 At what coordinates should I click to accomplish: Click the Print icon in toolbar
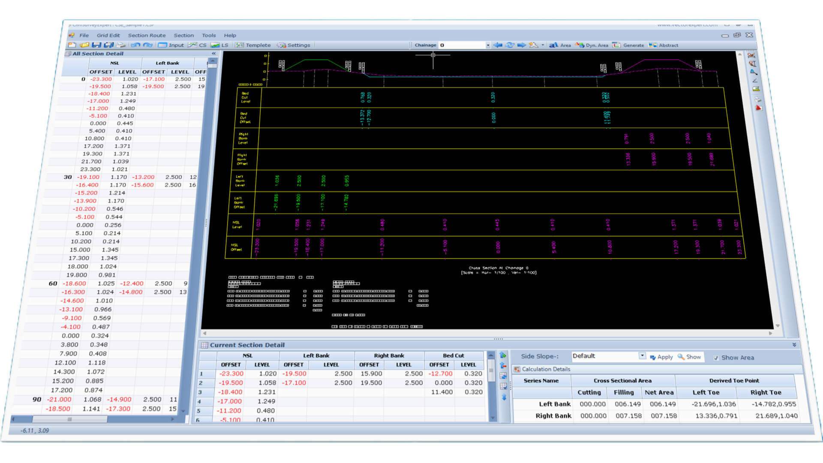[121, 45]
